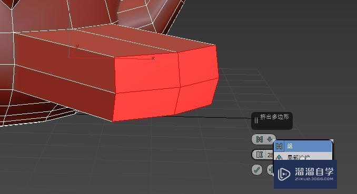The height and width of the screenshot is (194, 357).
Task: Click the 挤出多边形 caddy title label
Action: click(x=274, y=117)
